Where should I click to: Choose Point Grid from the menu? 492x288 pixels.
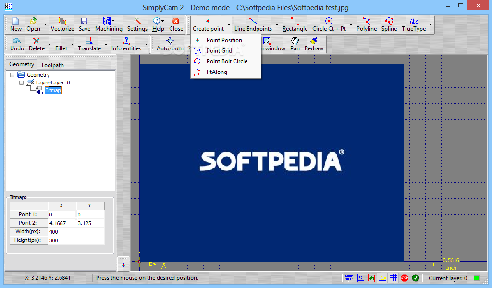click(x=225, y=51)
